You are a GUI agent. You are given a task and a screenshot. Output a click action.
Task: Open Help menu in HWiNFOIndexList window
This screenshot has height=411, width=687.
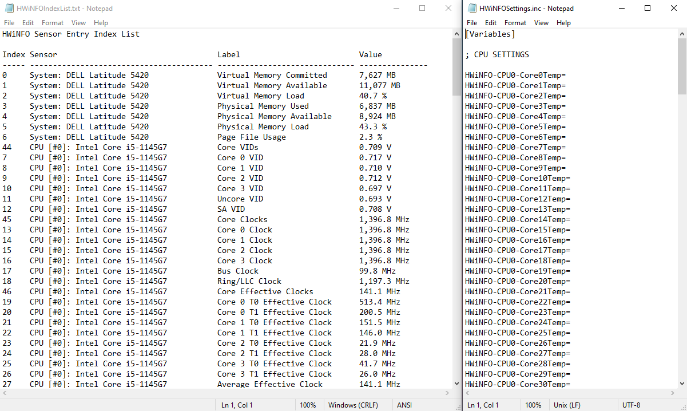pyautogui.click(x=101, y=23)
